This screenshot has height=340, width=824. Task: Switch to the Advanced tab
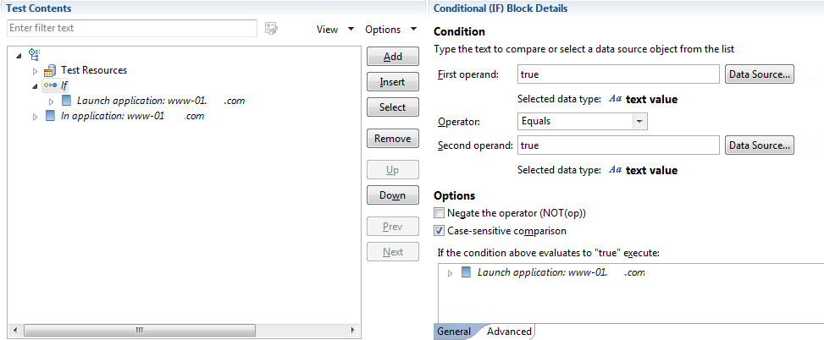(509, 331)
